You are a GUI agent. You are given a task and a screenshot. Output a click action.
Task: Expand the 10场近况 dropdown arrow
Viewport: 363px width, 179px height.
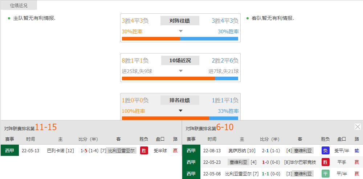tap(181, 71)
